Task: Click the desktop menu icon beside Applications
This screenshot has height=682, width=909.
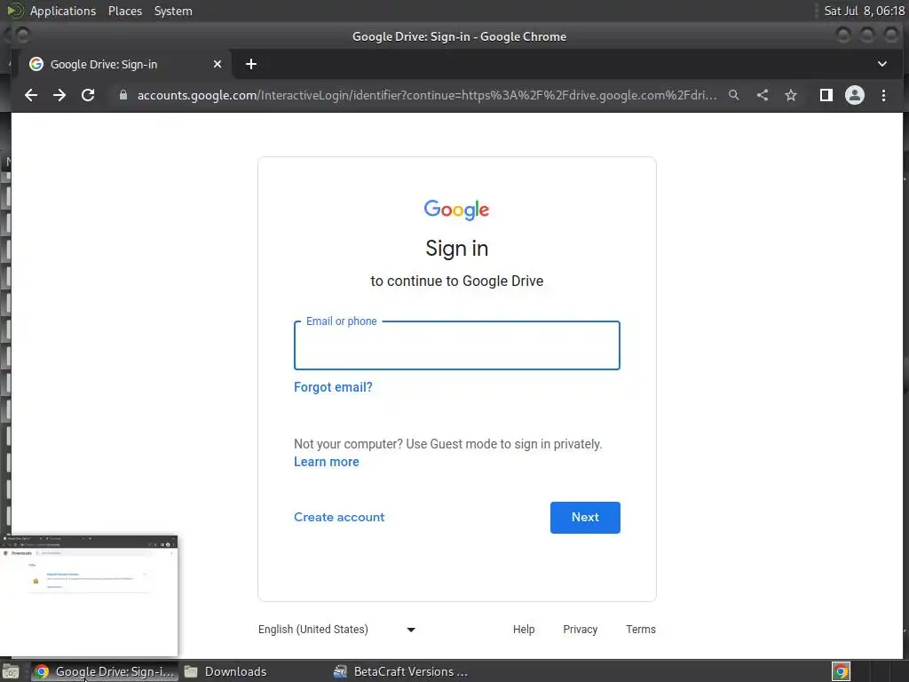Action: coord(14,11)
